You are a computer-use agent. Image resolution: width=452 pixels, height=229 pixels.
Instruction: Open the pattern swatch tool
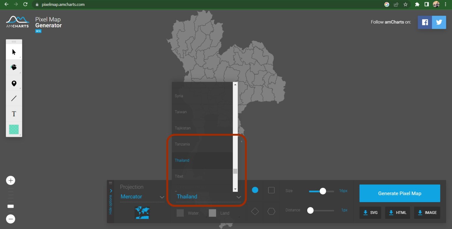pyautogui.click(x=14, y=129)
